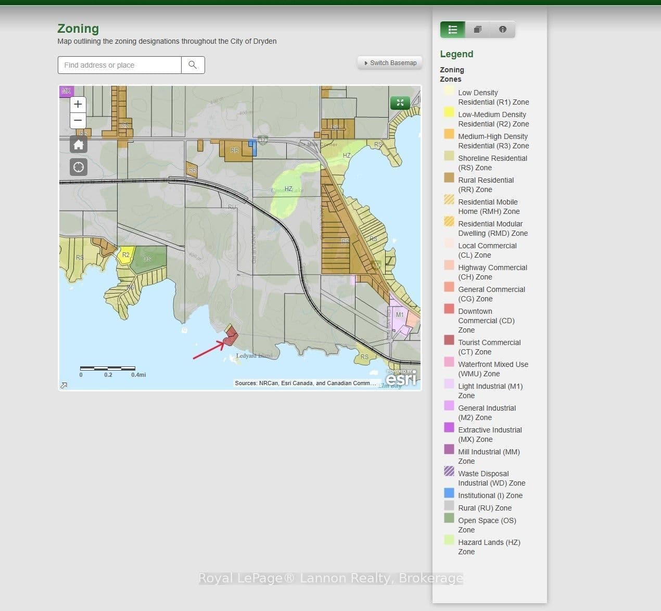Click the yellow R2 parcel on the map
This screenshot has width=661, height=611.
(126, 255)
